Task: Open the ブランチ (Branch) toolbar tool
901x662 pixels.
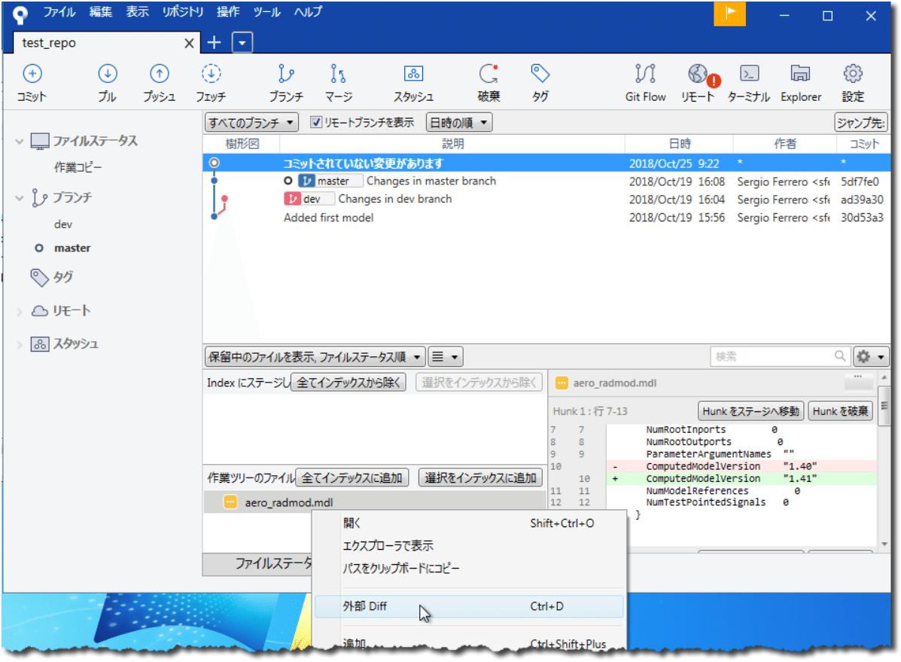Action: [285, 83]
